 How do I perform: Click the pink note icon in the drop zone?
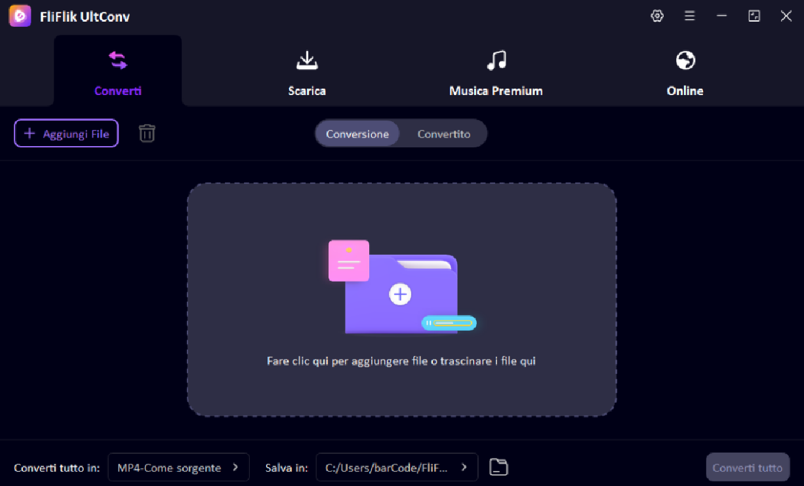click(349, 261)
